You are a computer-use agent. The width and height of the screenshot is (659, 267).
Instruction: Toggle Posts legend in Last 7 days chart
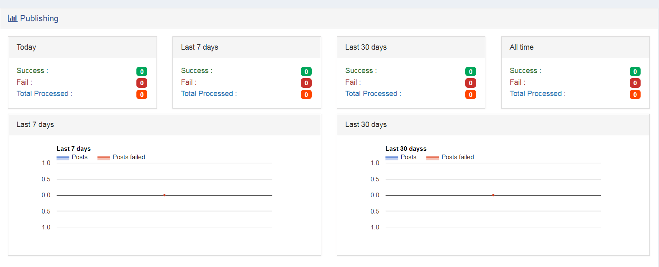pos(72,157)
